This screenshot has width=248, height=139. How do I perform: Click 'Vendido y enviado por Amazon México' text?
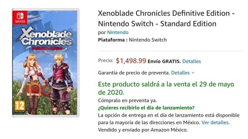pyautogui.click(x=143, y=130)
